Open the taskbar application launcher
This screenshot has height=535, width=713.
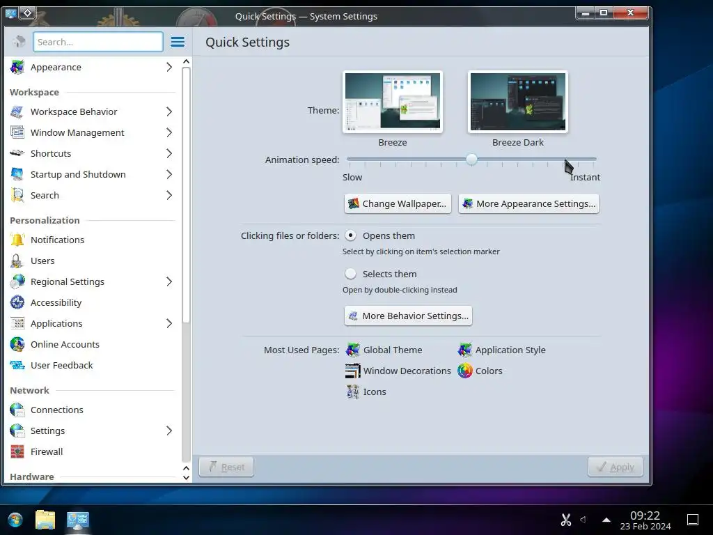pos(15,520)
